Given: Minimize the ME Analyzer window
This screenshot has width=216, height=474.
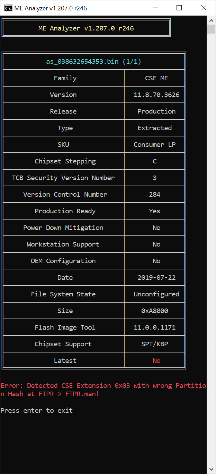Looking at the screenshot, I should [154, 8].
